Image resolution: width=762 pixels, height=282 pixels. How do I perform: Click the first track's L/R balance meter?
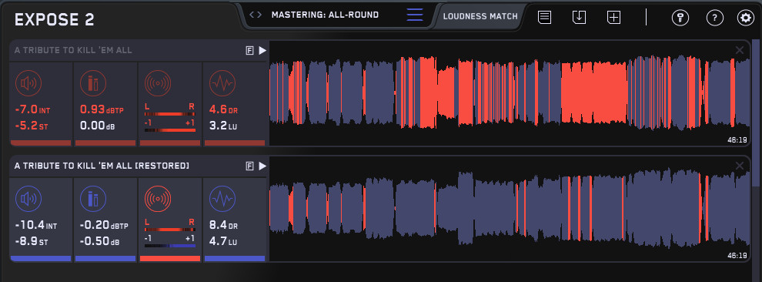pos(169,114)
